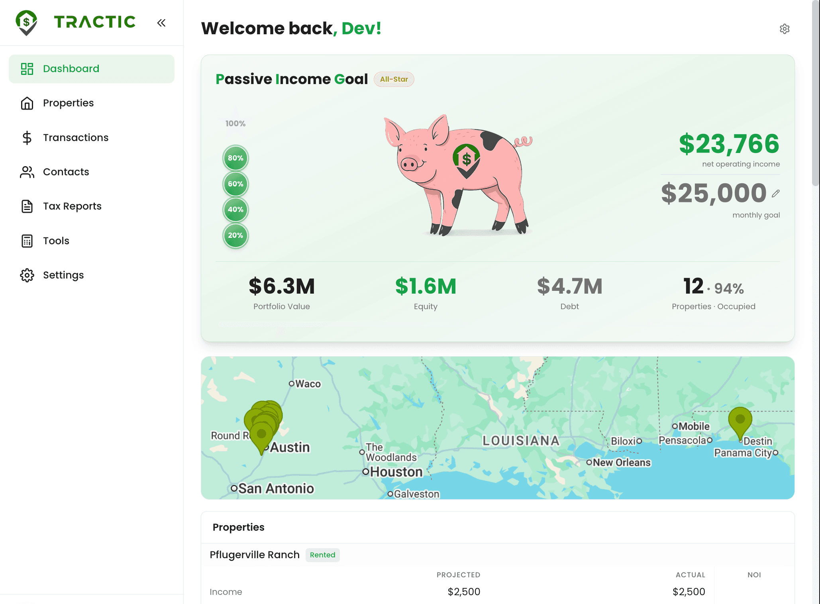Click the Tractic logo pin icon
820x604 pixels.
[26, 23]
